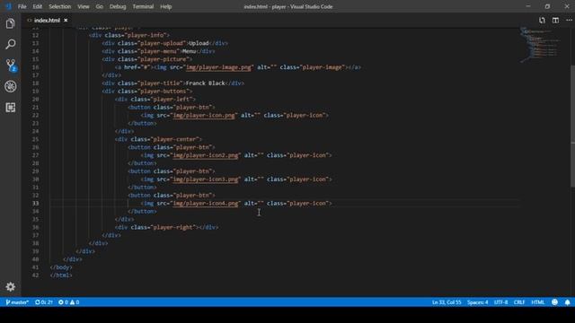Click the img/player-image.png path link
The width and height of the screenshot is (575, 323).
[x=218, y=67]
